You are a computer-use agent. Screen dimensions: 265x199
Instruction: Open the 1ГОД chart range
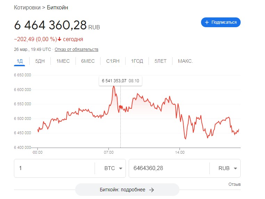tap(137, 61)
